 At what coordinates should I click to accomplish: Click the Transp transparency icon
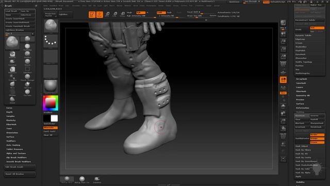point(283,144)
